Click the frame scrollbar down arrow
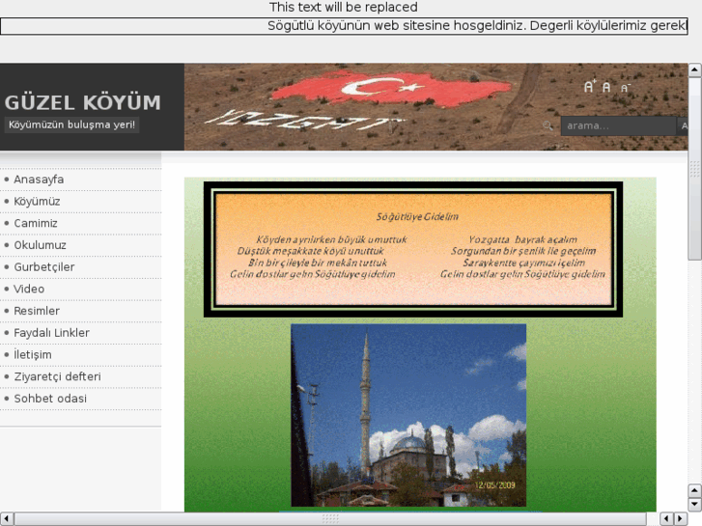Screen dimensions: 702x526 click(x=694, y=504)
